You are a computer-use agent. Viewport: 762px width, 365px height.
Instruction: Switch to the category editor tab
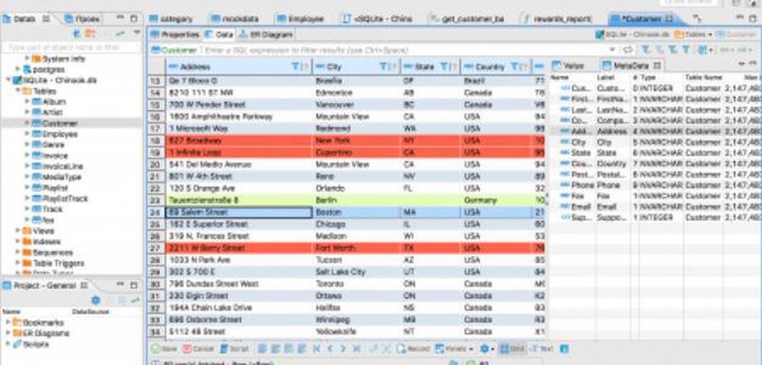[x=171, y=19]
